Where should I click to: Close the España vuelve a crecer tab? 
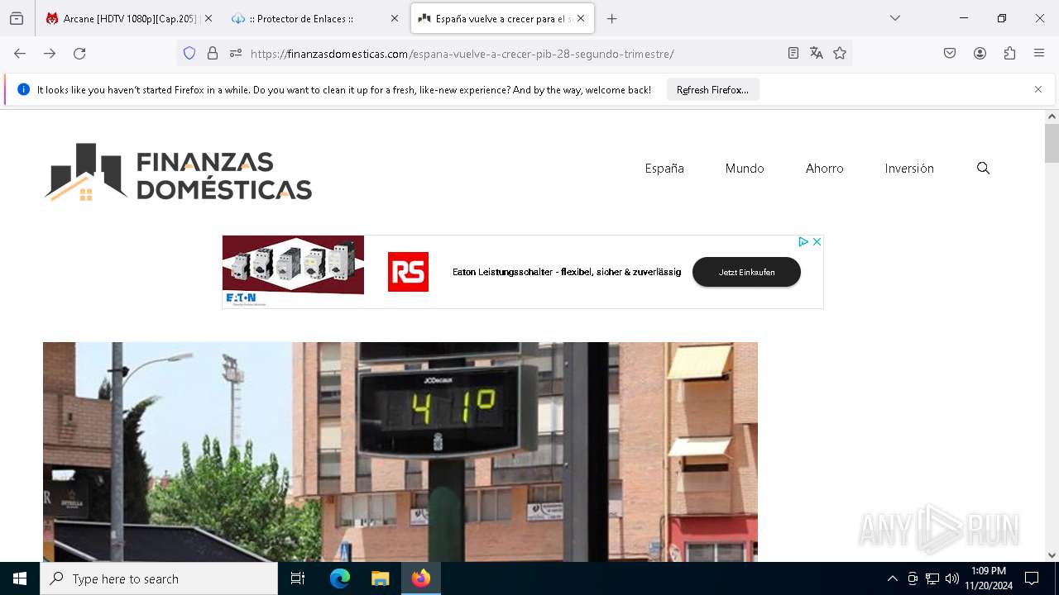click(x=581, y=18)
